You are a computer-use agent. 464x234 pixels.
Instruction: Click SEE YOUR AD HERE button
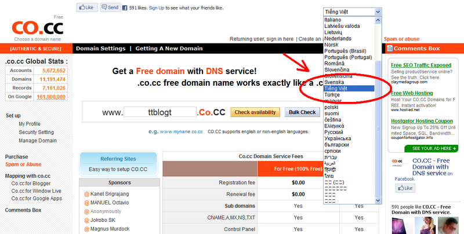[432, 148]
